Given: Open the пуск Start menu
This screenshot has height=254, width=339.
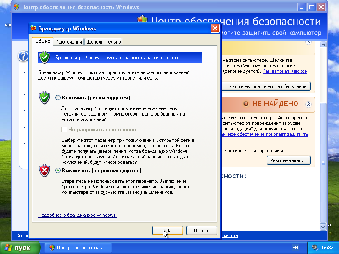Looking at the screenshot, I should click(x=20, y=248).
